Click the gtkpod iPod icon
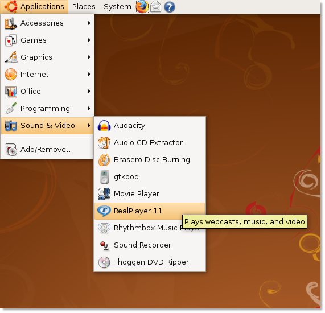This screenshot has height=313, width=325. pyautogui.click(x=104, y=177)
